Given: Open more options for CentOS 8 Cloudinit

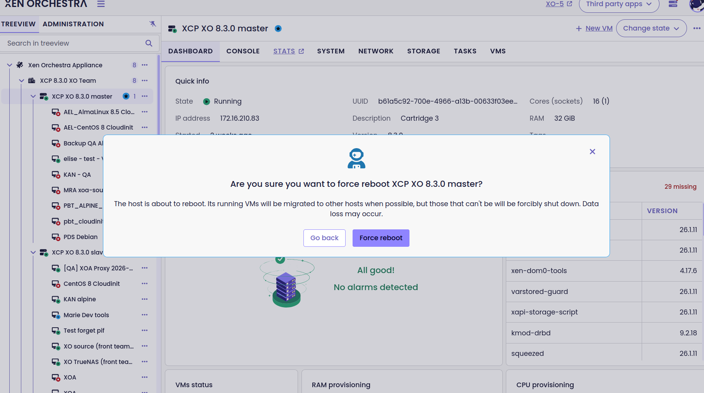Looking at the screenshot, I should [145, 284].
